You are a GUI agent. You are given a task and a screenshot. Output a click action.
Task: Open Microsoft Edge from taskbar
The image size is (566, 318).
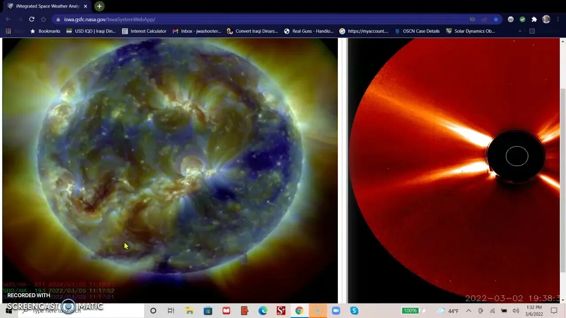pyautogui.click(x=263, y=311)
